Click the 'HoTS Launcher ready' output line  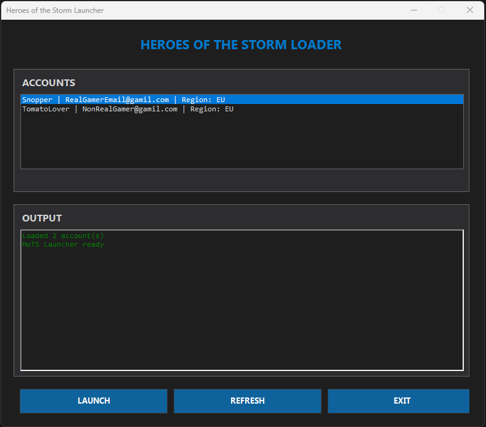[x=63, y=244]
